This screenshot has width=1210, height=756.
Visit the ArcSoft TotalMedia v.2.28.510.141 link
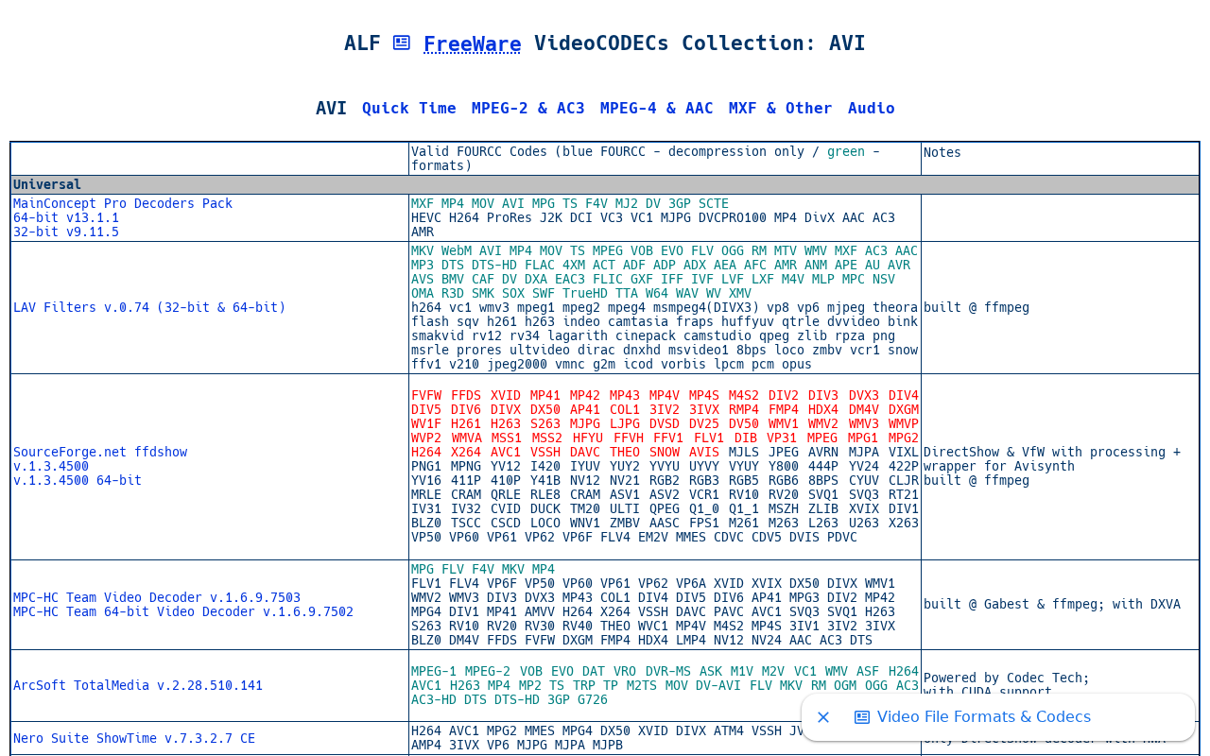138,685
